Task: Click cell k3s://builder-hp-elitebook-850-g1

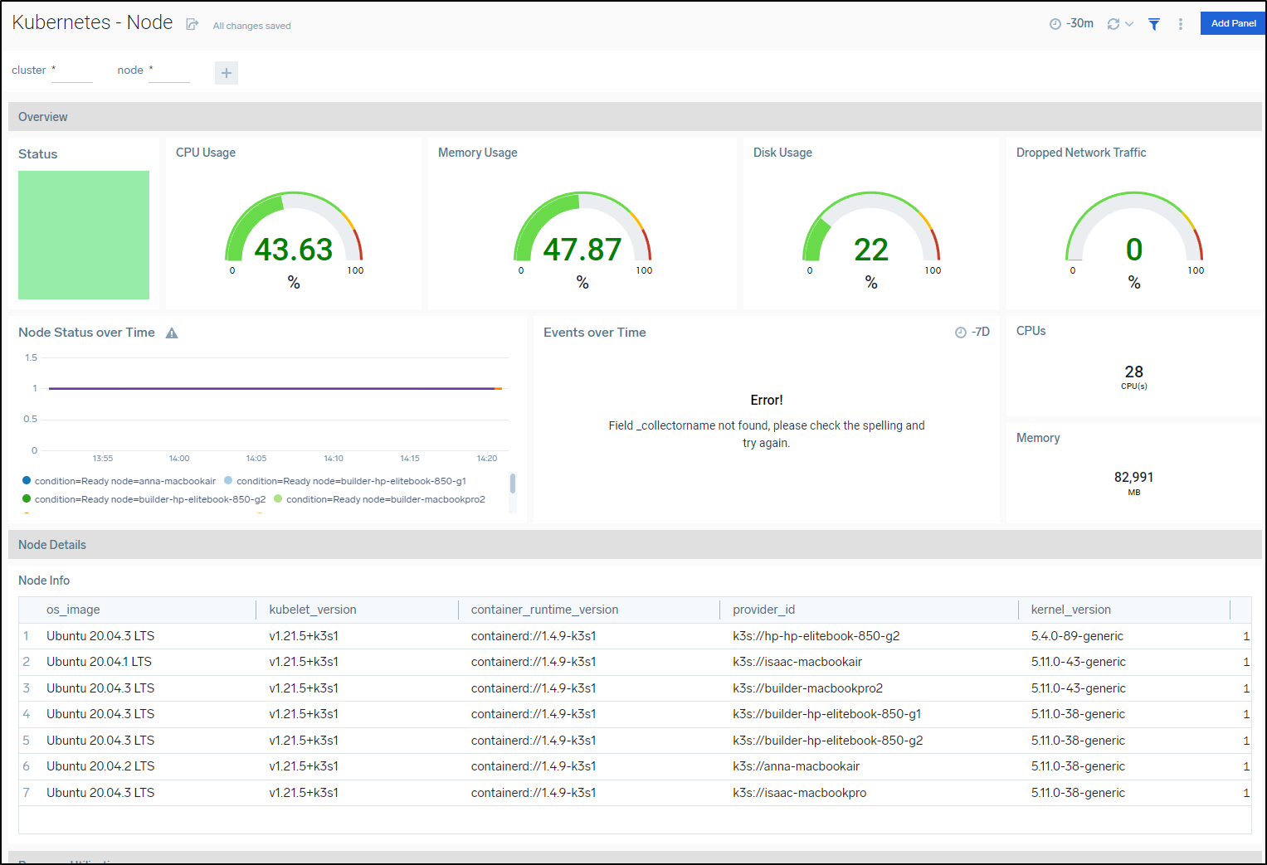Action: coord(826,714)
